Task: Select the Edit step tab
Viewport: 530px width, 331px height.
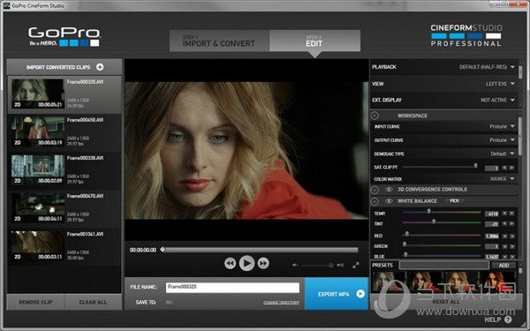Action: 314,41
